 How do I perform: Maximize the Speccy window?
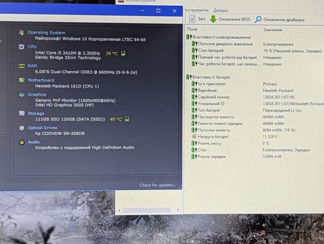(x=158, y=10)
